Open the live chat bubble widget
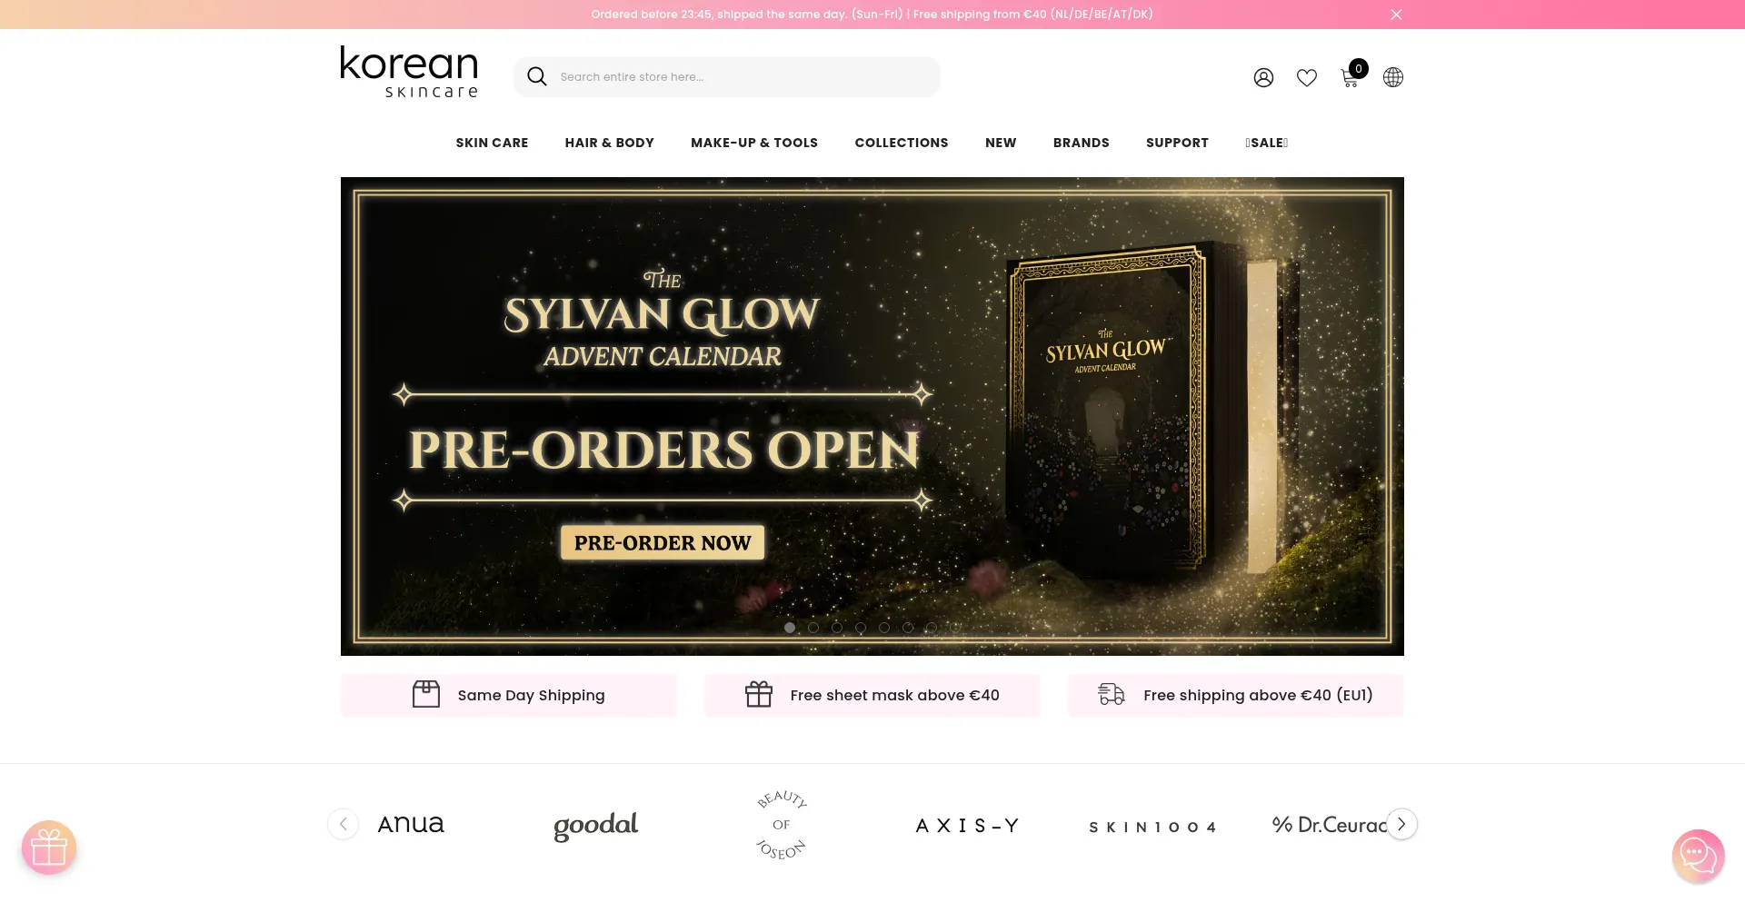The width and height of the screenshot is (1745, 902). [1698, 856]
